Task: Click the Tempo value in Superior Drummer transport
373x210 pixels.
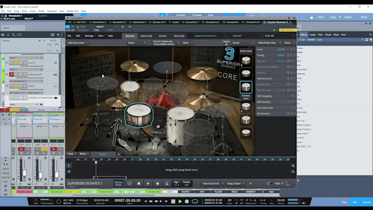Action: coord(187,185)
